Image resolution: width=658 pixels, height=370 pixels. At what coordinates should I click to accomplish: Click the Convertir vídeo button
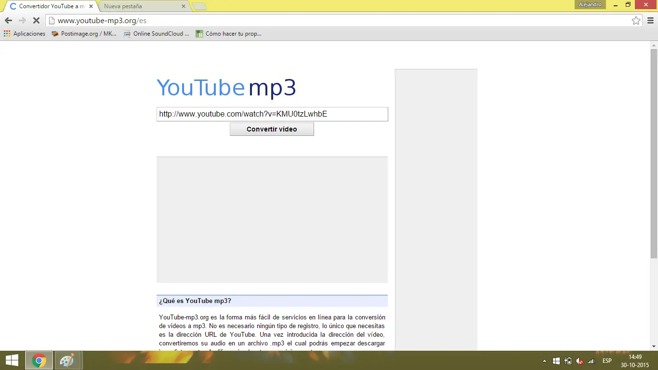coord(272,129)
